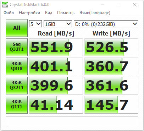
Task: Open the Настройки menu
Action: [x=29, y=13]
